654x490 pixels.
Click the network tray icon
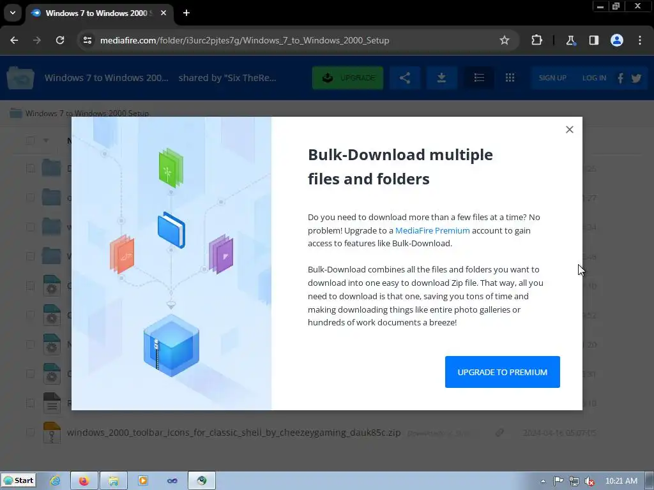click(574, 481)
